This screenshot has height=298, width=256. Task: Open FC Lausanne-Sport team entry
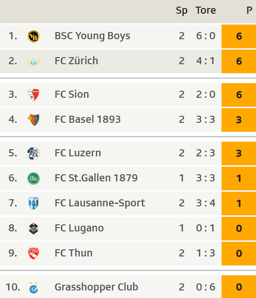[100, 203]
